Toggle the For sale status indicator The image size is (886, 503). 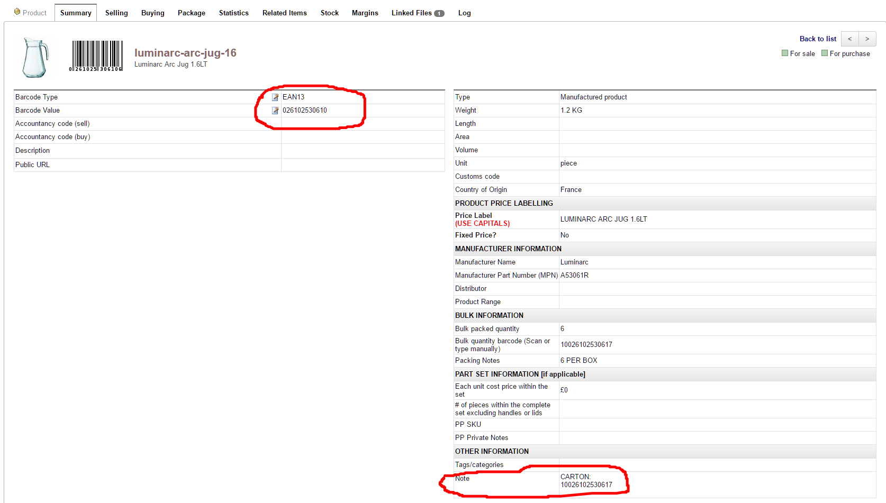pos(785,53)
